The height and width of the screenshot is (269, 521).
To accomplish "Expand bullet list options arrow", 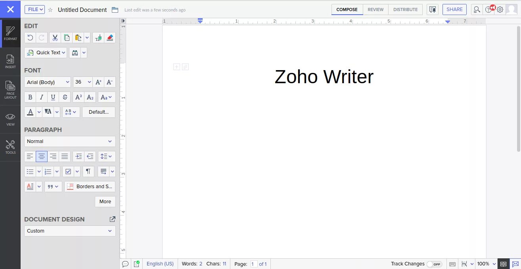I will click(x=39, y=172).
